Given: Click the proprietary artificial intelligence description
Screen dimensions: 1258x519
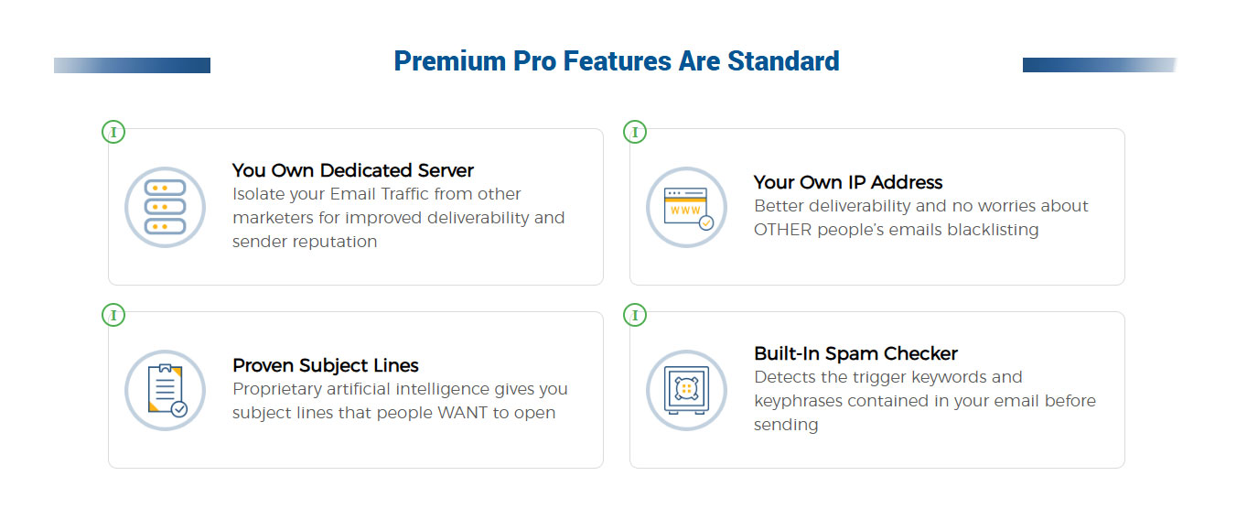Looking at the screenshot, I should click(400, 401).
